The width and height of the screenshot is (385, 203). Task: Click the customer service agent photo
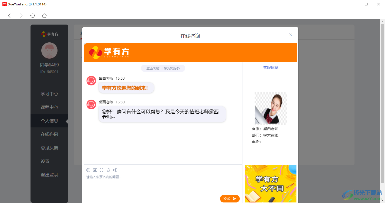[x=271, y=108]
